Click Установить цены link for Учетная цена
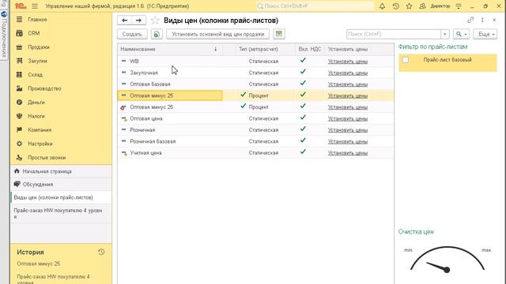 pos(348,153)
